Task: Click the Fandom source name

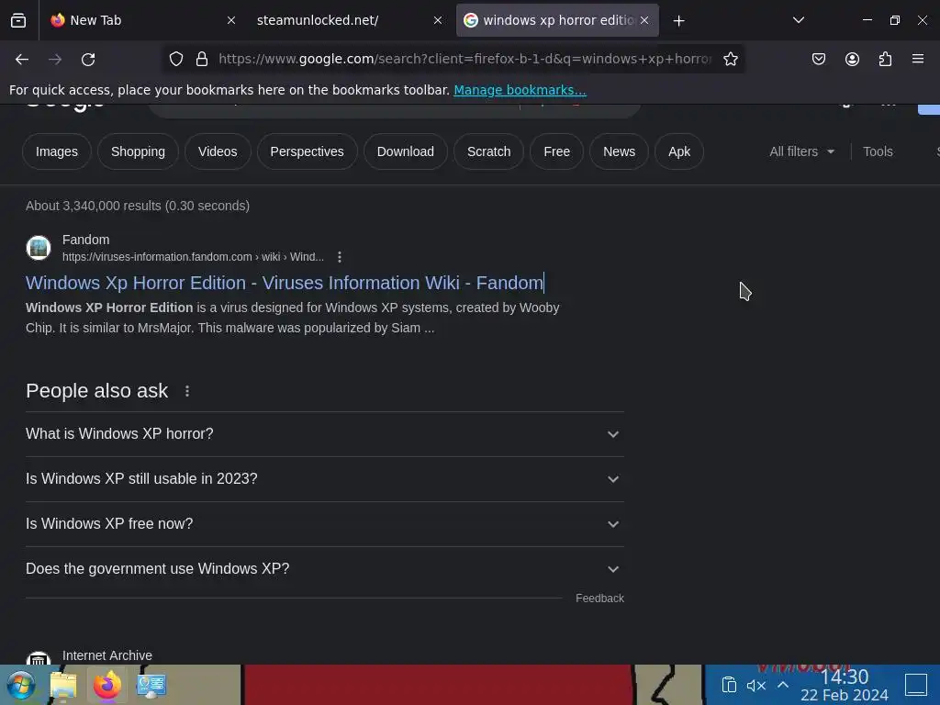Action: (85, 240)
